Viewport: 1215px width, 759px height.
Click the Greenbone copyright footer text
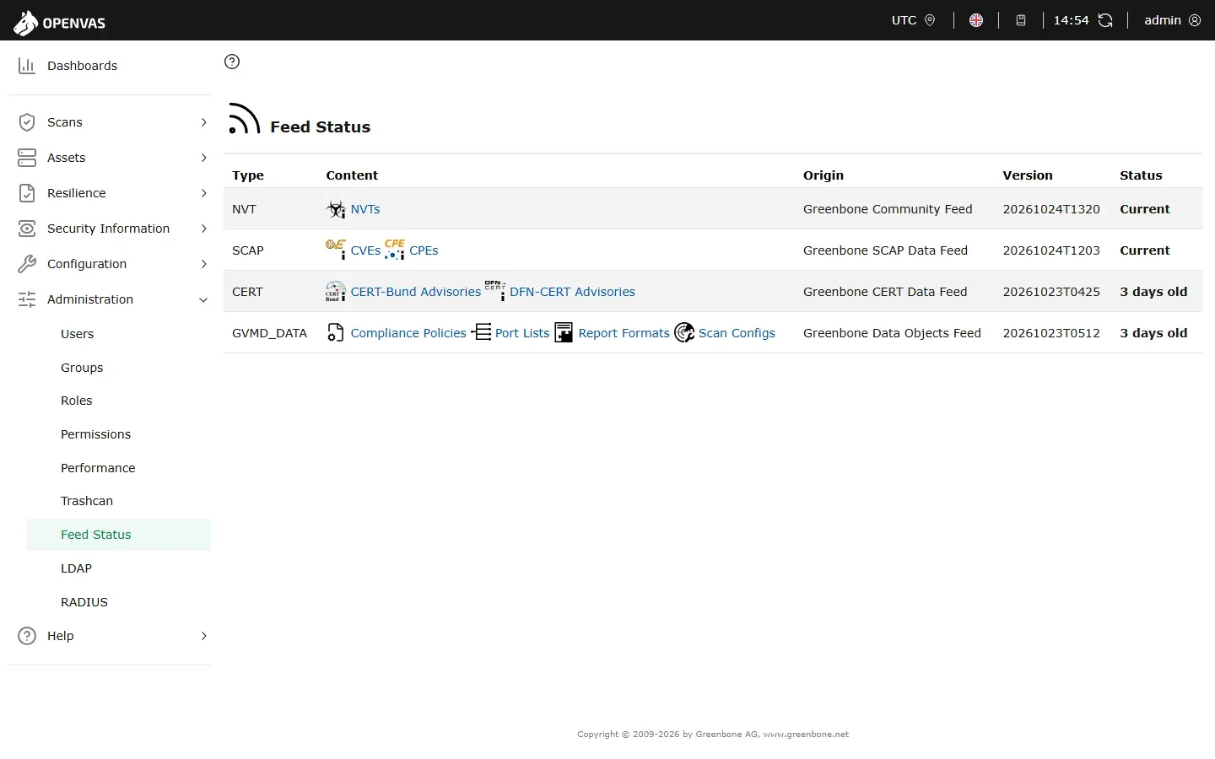713,735
